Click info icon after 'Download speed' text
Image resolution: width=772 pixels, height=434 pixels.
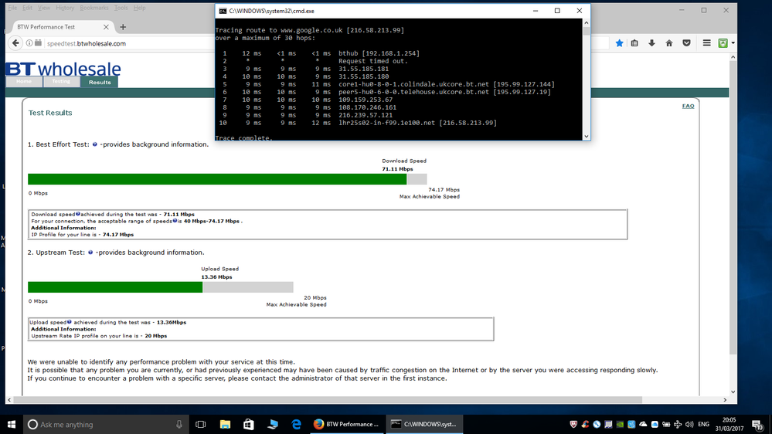click(78, 214)
